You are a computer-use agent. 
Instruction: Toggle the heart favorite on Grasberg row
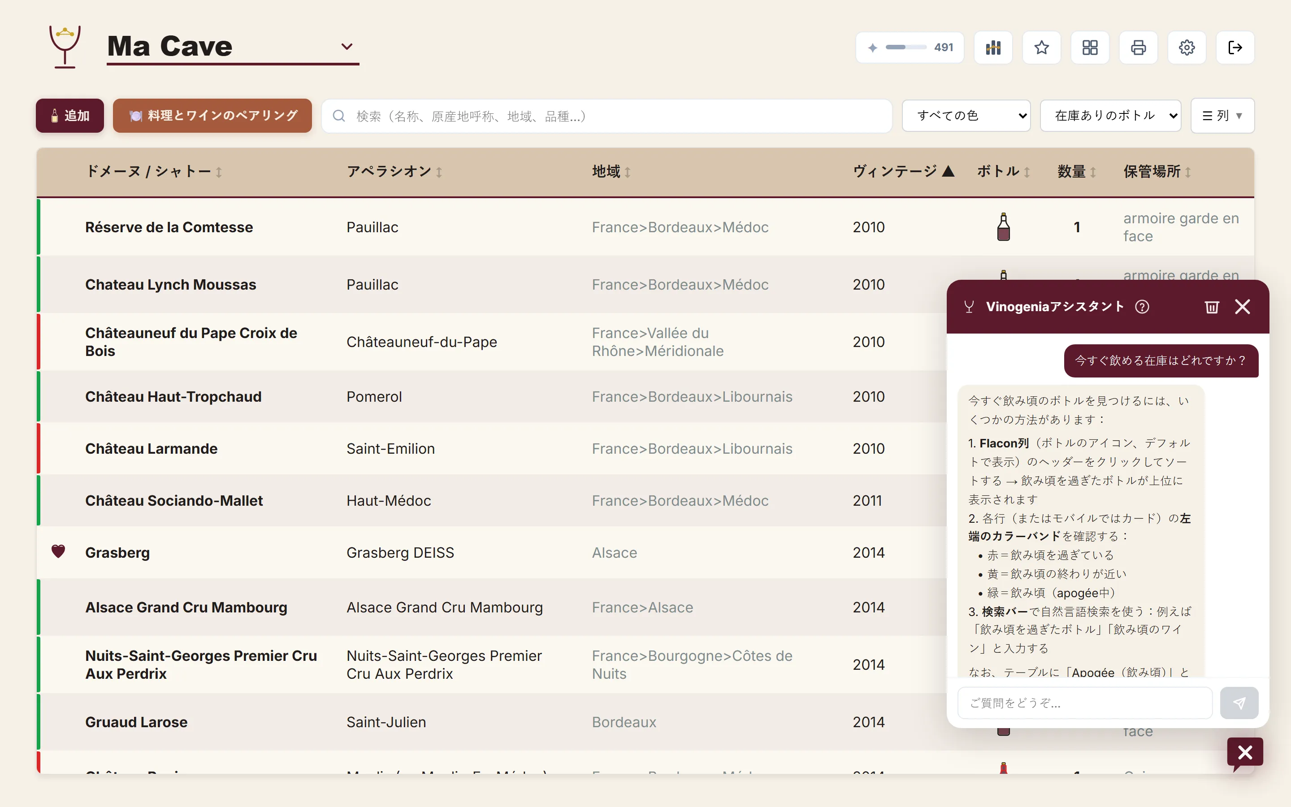tap(58, 551)
